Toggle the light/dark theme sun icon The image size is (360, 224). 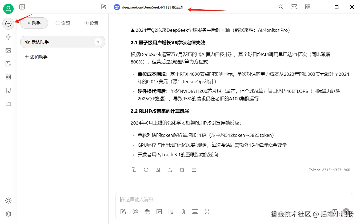8,201
